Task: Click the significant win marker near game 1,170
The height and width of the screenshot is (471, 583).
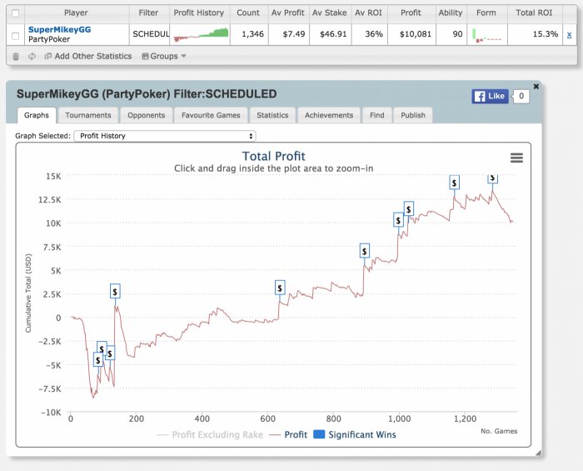Action: pos(454,183)
